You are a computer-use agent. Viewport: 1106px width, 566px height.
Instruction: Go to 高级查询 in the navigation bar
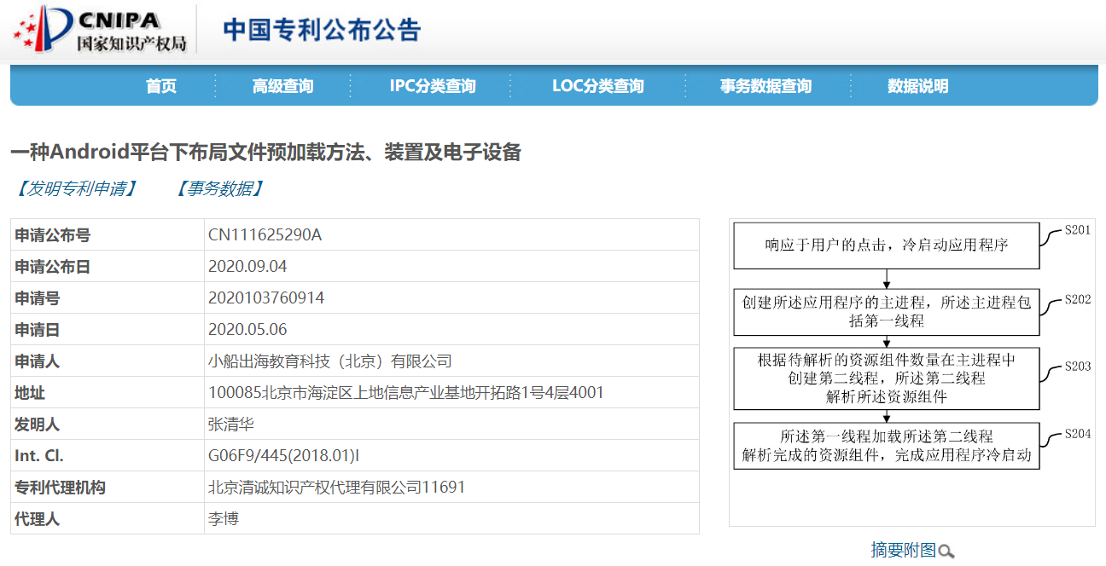[282, 86]
